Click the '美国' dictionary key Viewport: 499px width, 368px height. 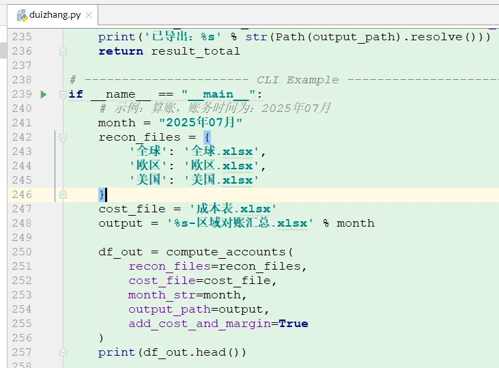148,180
